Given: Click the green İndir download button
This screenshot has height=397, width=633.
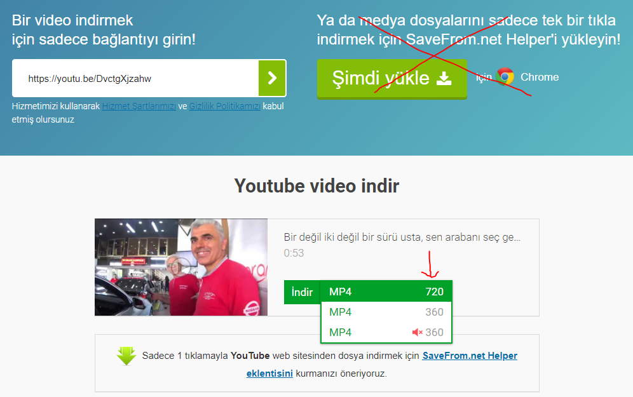Looking at the screenshot, I should pos(302,292).
